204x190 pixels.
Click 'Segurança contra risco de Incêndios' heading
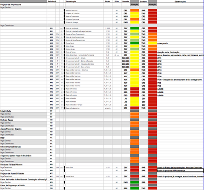tap(16, 156)
